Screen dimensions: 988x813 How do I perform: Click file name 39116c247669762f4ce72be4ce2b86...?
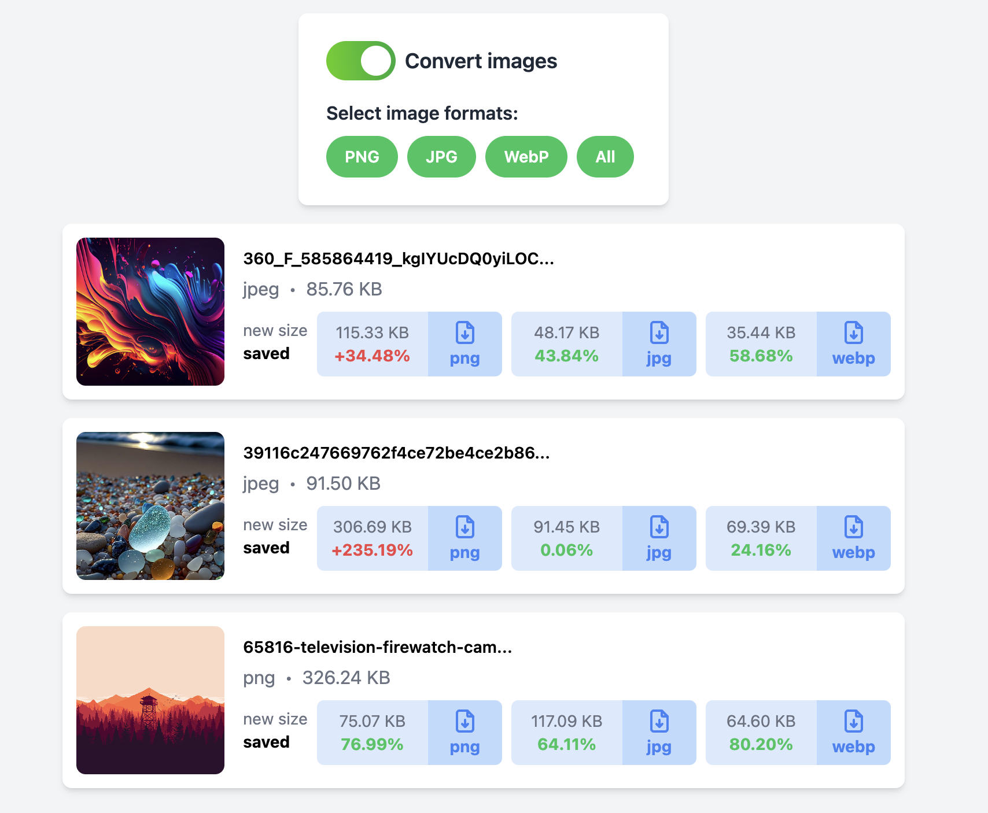tap(396, 453)
